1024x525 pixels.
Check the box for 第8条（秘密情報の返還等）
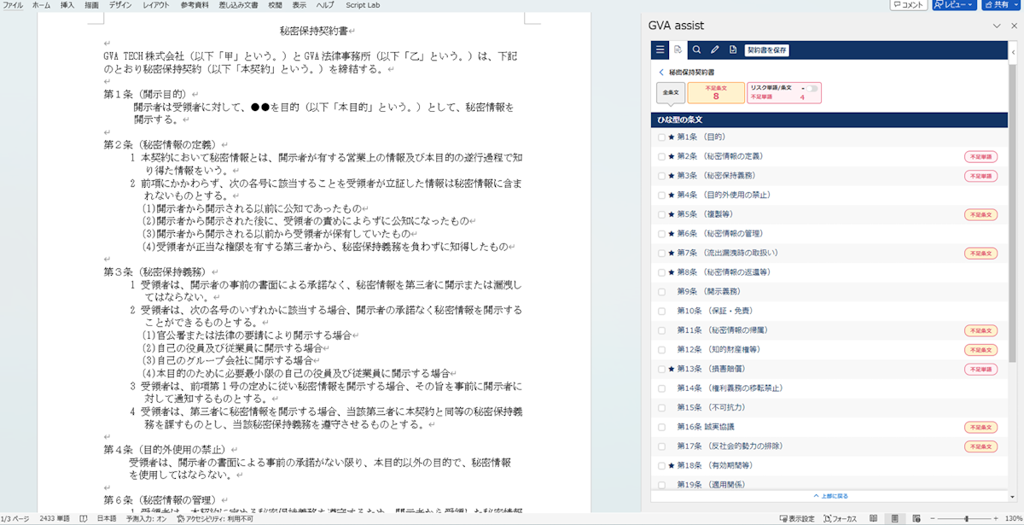click(x=661, y=272)
